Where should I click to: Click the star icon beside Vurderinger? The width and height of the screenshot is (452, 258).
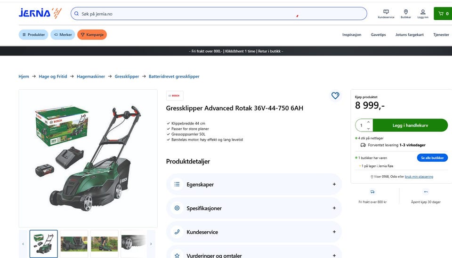[x=177, y=255]
